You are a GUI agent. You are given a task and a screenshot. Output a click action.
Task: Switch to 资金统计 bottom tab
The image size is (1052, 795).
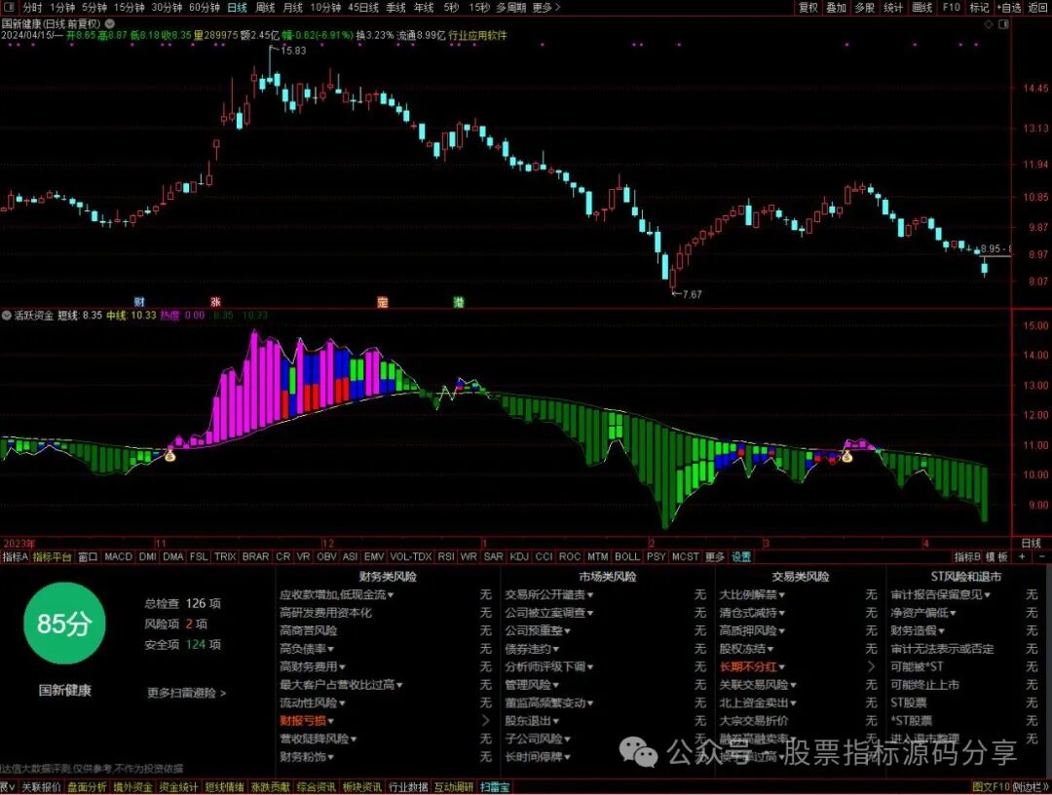tap(178, 787)
